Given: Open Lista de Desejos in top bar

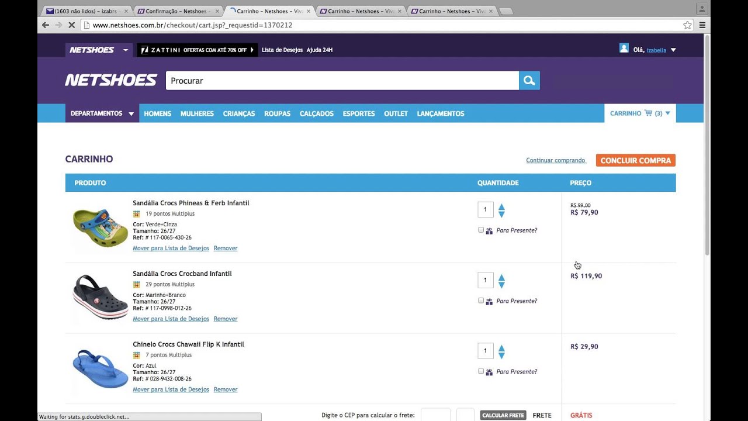Looking at the screenshot, I should [282, 50].
